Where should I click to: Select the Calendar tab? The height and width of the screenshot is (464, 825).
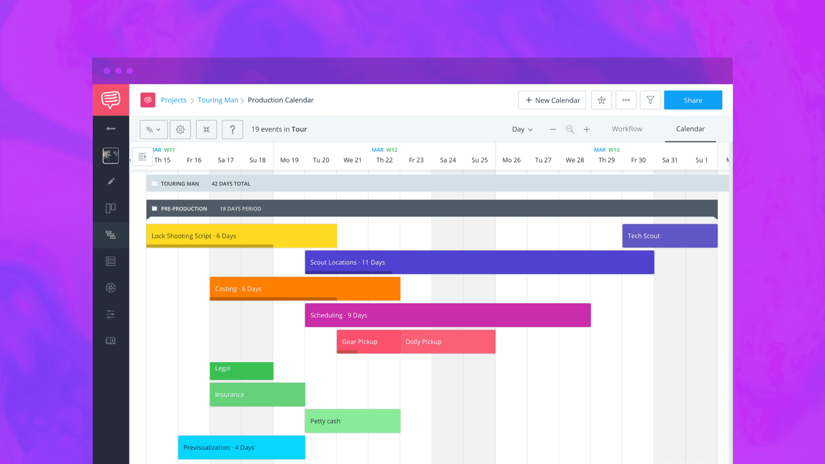click(x=690, y=129)
